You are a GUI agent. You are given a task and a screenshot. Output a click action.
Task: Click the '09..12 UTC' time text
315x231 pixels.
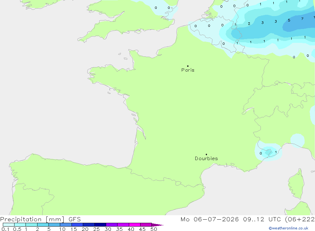pyautogui.click(x=262, y=219)
